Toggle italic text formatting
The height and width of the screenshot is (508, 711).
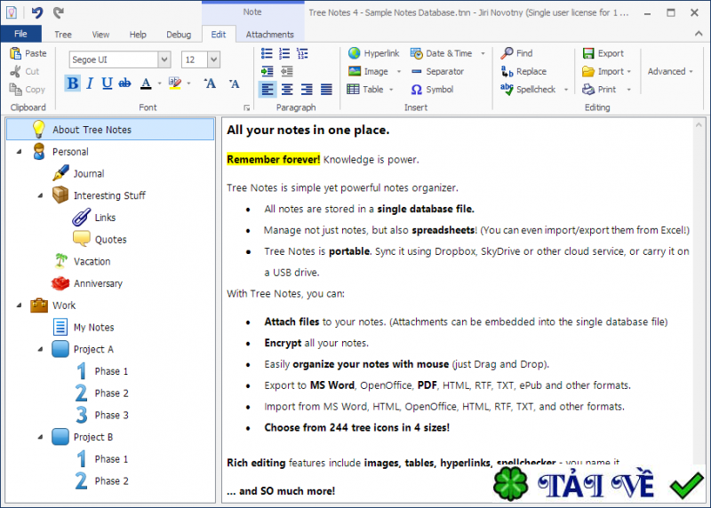(x=90, y=83)
